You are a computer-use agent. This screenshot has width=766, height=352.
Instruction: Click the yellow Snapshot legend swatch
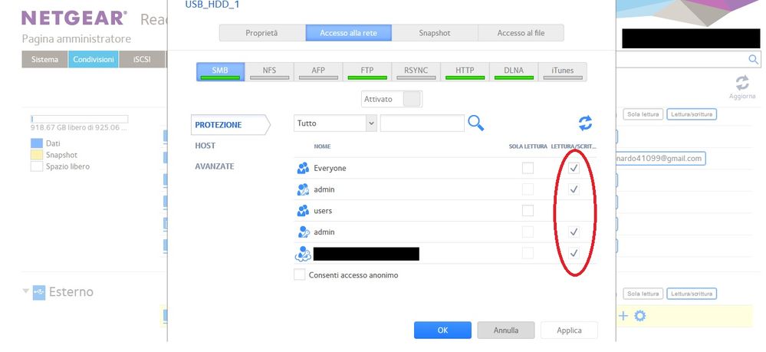(37, 155)
